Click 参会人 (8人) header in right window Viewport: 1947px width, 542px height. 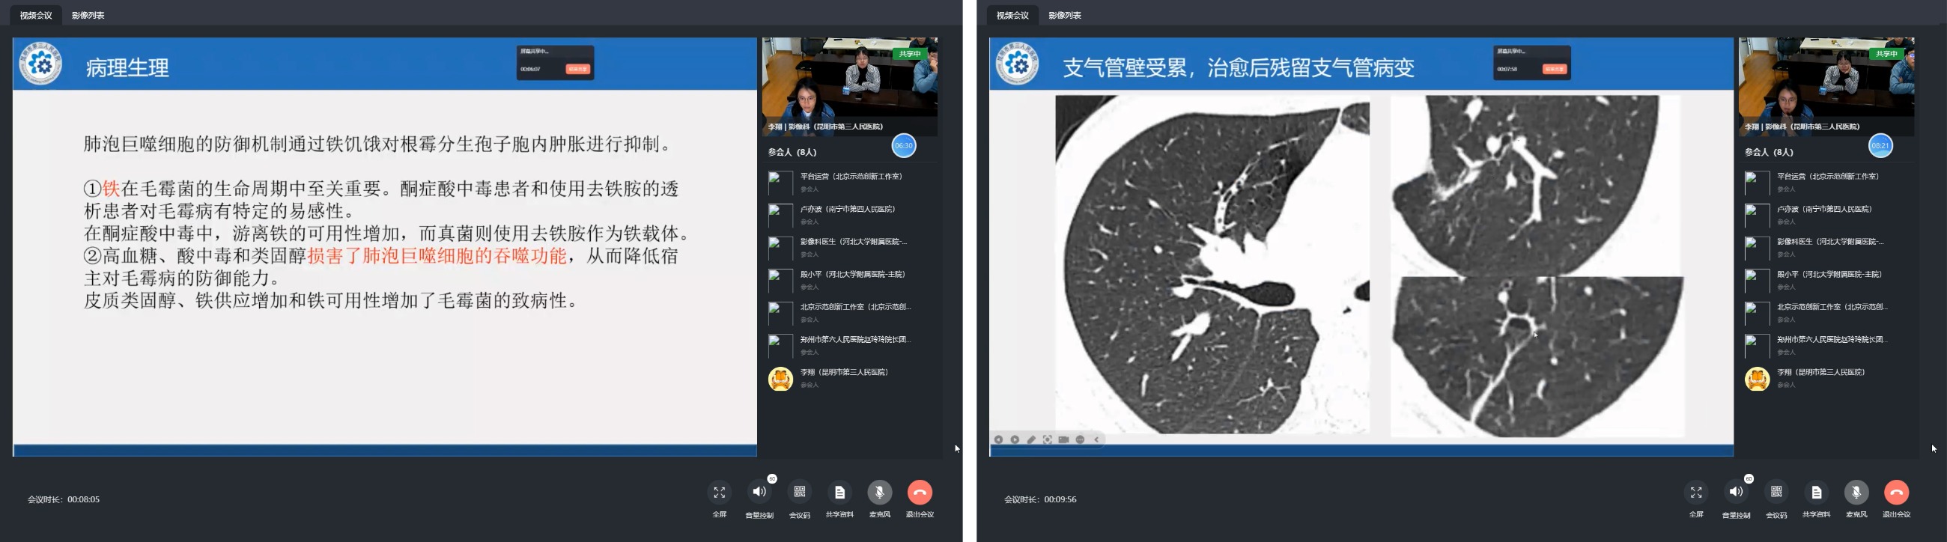coord(1769,152)
